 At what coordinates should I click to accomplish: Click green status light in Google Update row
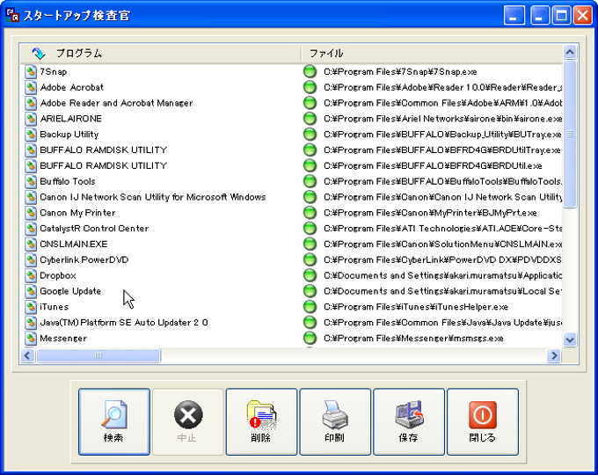(x=310, y=291)
